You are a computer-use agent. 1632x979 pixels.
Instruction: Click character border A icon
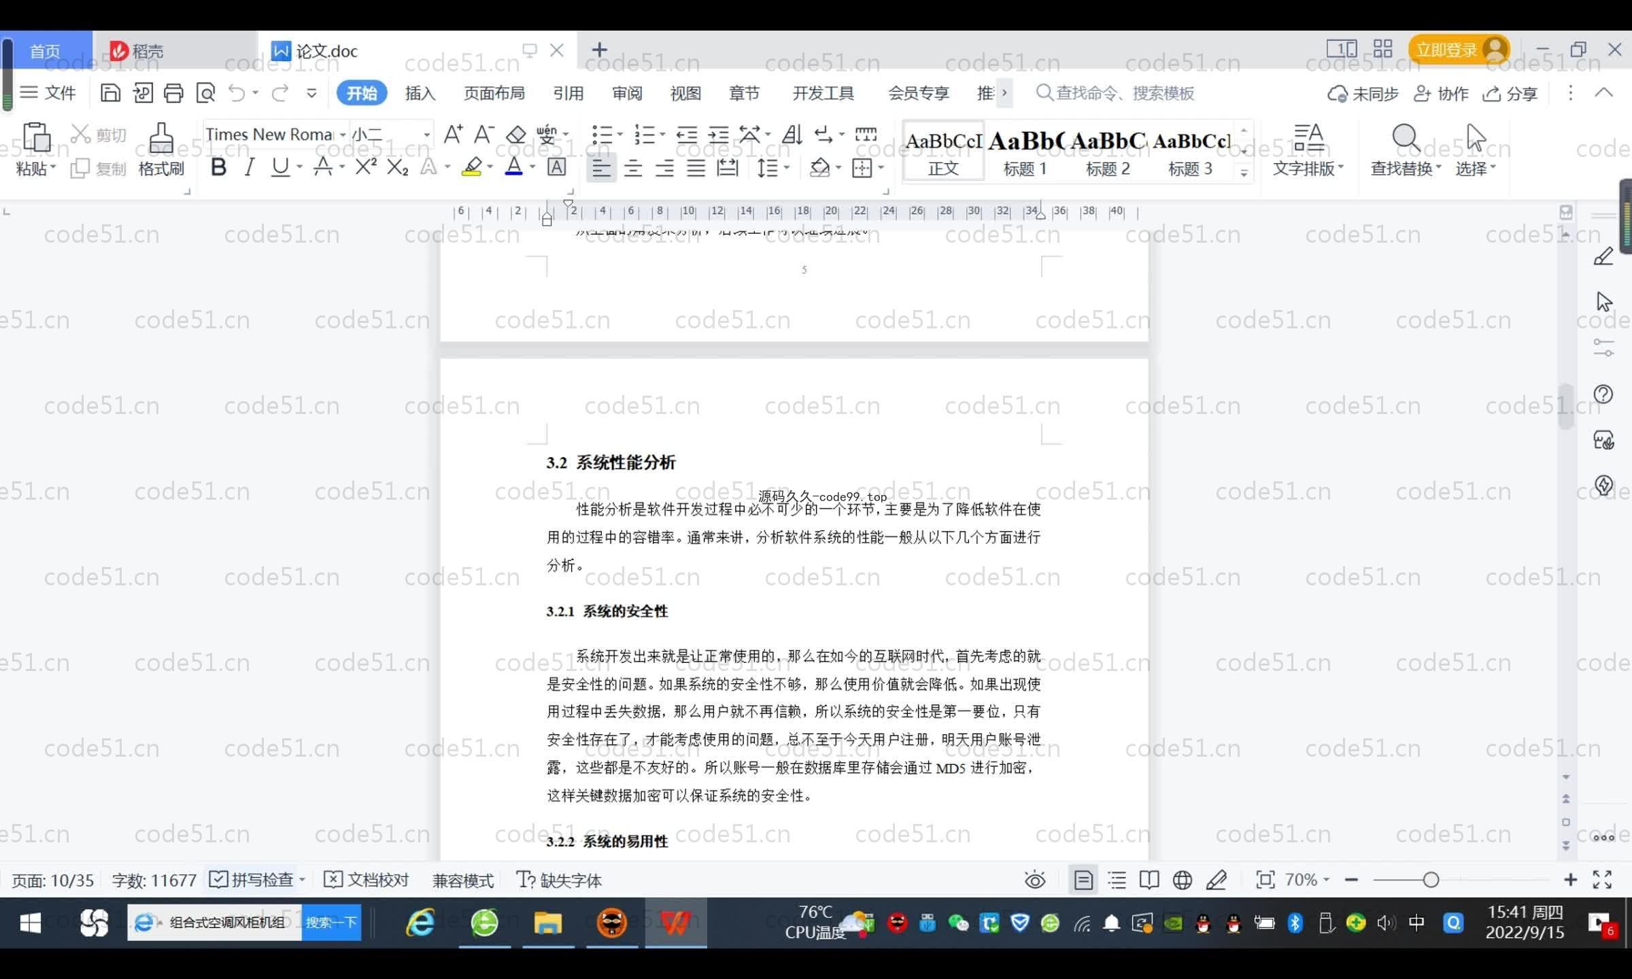[556, 167]
